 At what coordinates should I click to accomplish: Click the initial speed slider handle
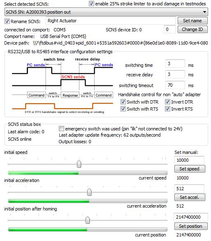[x=79, y=164]
